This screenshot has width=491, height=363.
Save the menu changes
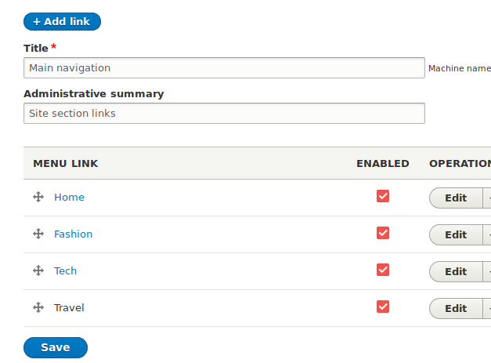56,347
